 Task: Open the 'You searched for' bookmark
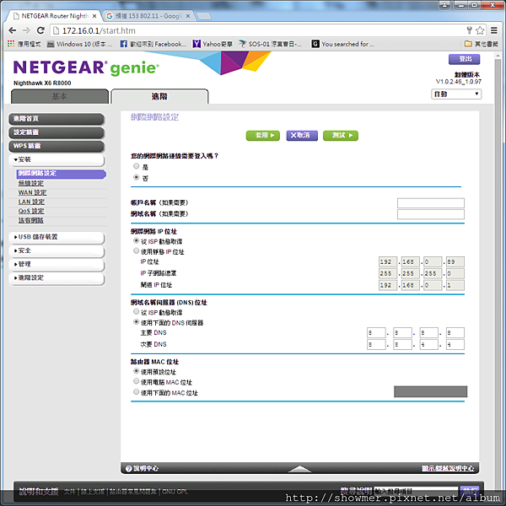point(343,44)
